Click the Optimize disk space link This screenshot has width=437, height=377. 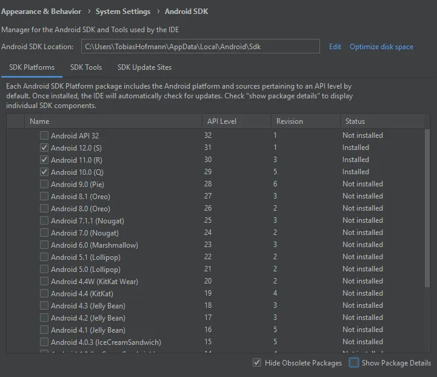tap(381, 47)
